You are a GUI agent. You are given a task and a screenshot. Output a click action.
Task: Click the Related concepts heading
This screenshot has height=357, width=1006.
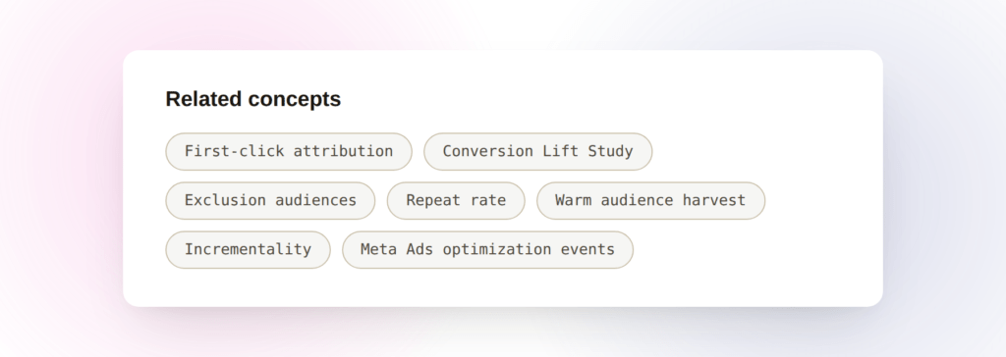253,99
